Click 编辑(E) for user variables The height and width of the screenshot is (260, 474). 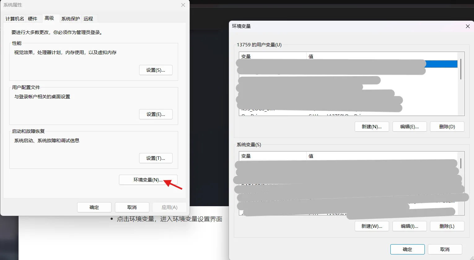tap(410, 127)
